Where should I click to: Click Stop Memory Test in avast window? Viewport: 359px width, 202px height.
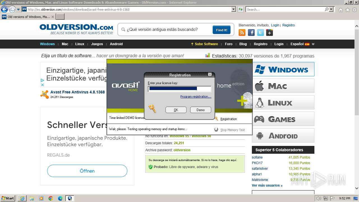coord(233,130)
